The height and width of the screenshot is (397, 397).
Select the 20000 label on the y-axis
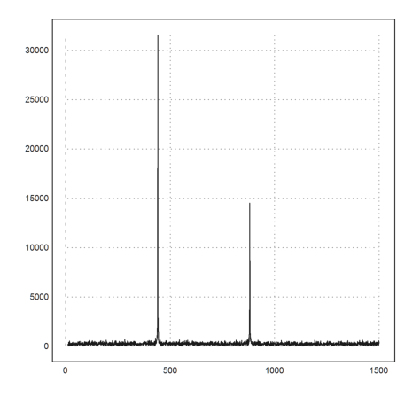click(37, 149)
